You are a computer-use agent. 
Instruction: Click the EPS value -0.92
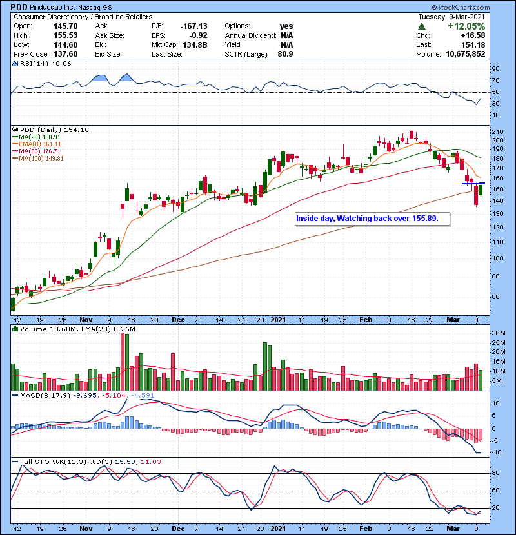(199, 35)
